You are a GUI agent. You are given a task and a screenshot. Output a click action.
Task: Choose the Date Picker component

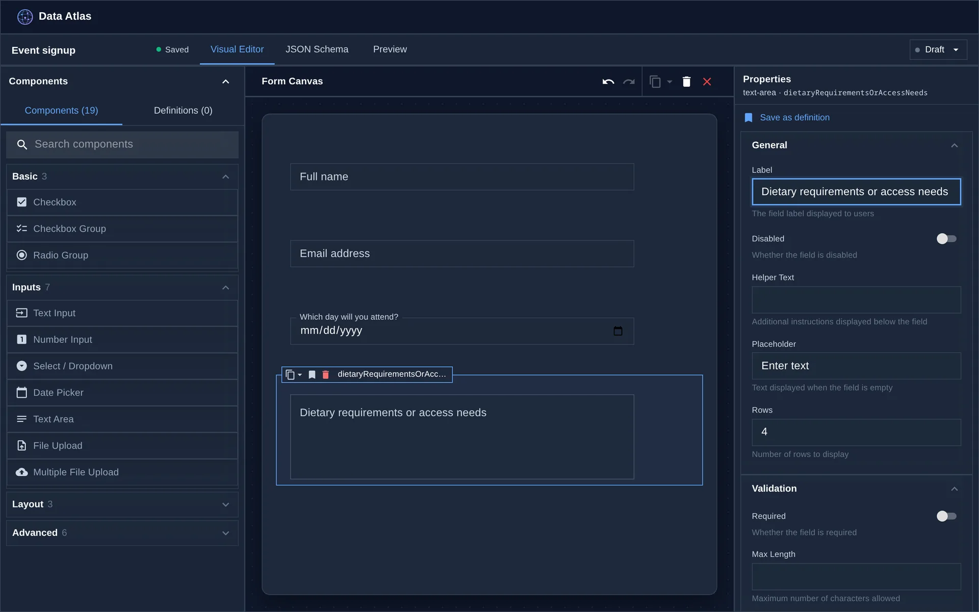coord(122,393)
